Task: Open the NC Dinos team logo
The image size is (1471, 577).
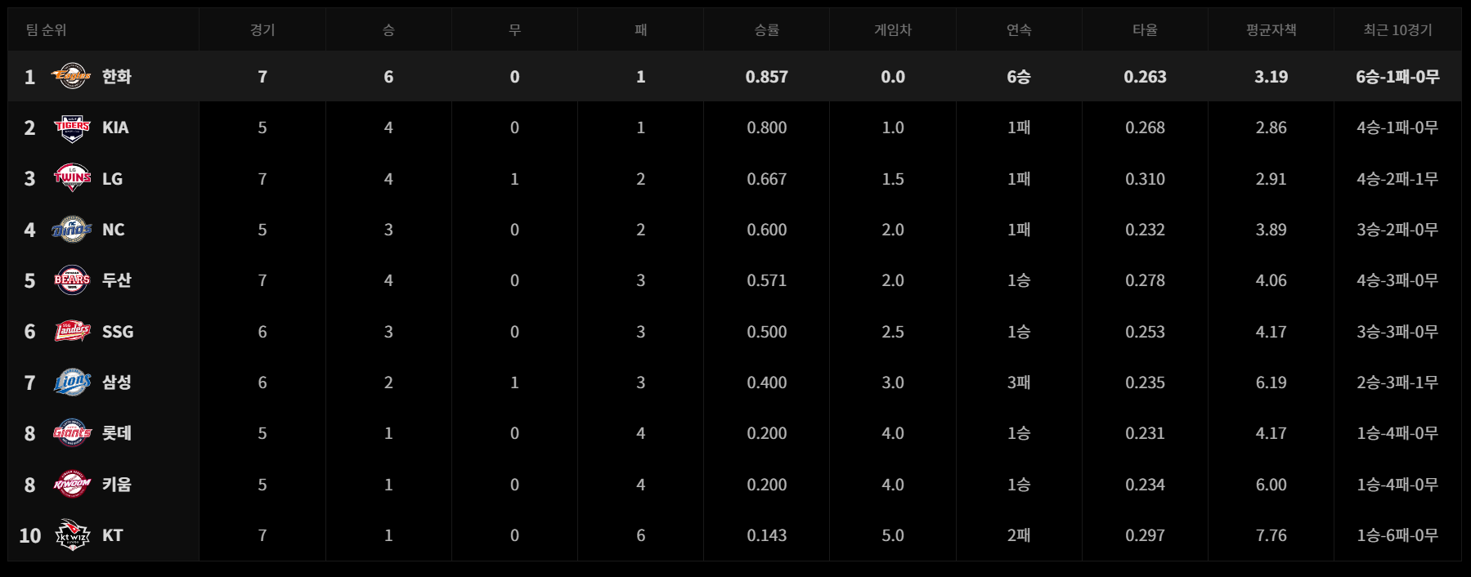Action: pos(72,230)
